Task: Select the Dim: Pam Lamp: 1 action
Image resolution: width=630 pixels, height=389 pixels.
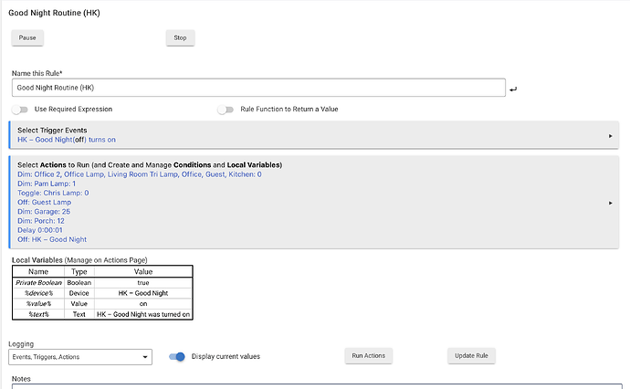Action: click(x=48, y=184)
